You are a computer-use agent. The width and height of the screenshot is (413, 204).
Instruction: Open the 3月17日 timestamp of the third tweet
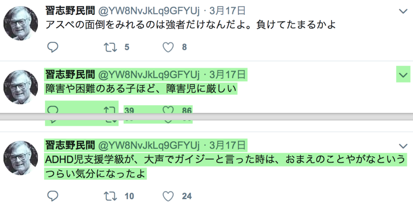click(227, 145)
